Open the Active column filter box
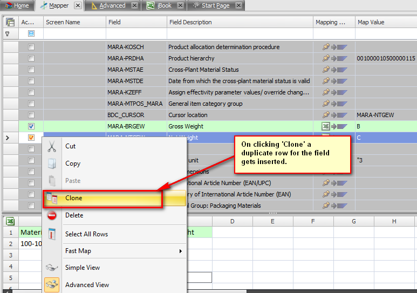The height and width of the screenshot is (293, 417). [x=31, y=33]
